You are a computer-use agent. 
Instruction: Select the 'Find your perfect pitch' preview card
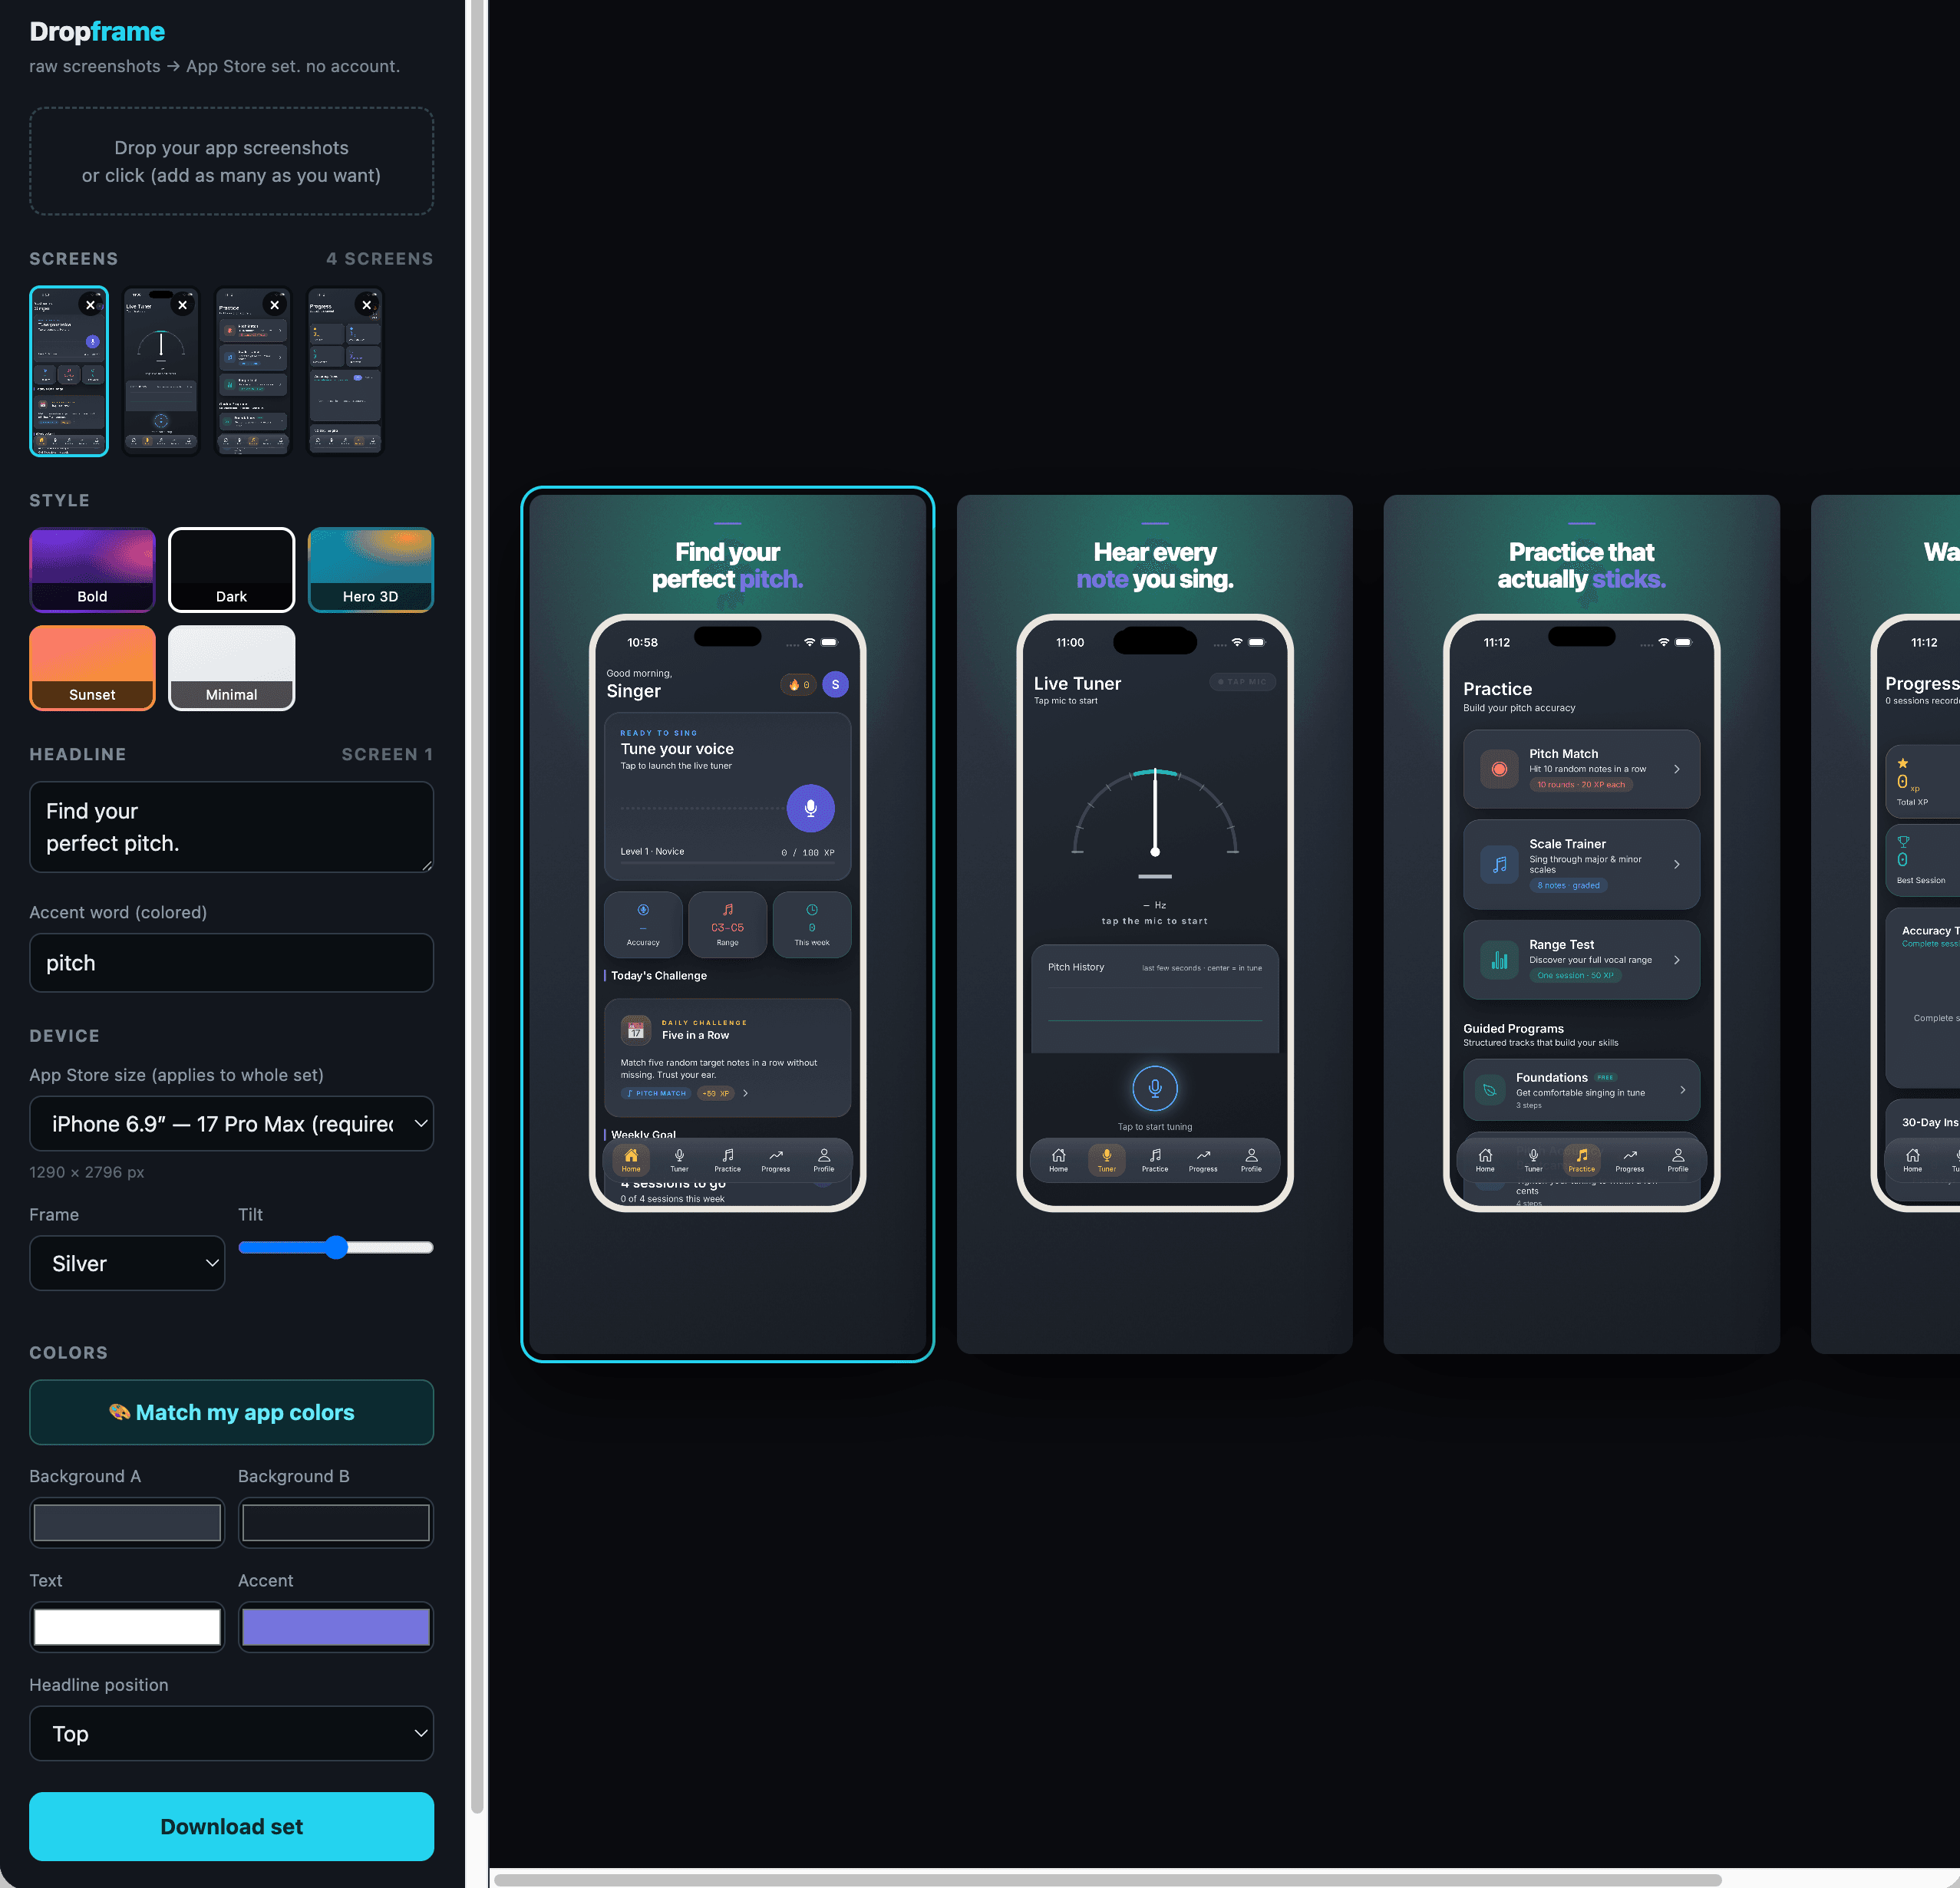728,924
